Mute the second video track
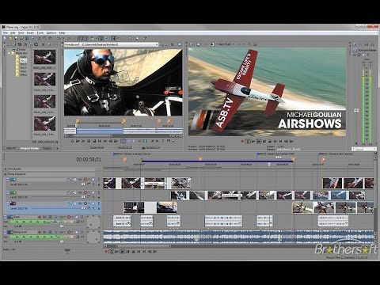The height and width of the screenshot is (285, 380). (x=93, y=192)
